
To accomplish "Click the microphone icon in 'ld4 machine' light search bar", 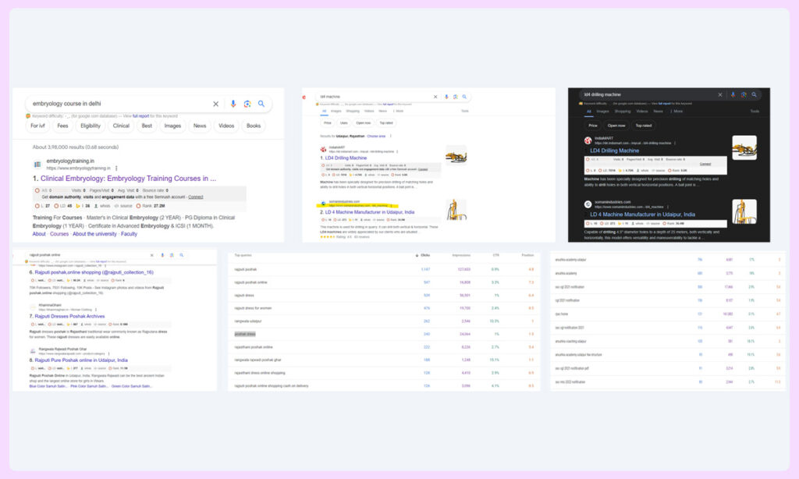I will click(446, 97).
